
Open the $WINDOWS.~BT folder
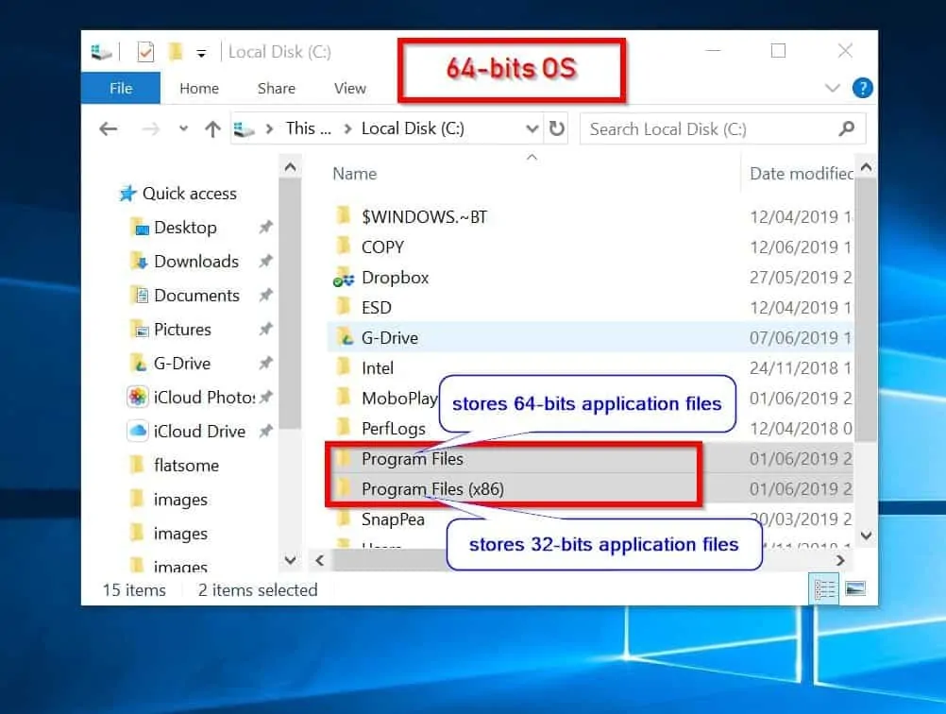coord(425,215)
